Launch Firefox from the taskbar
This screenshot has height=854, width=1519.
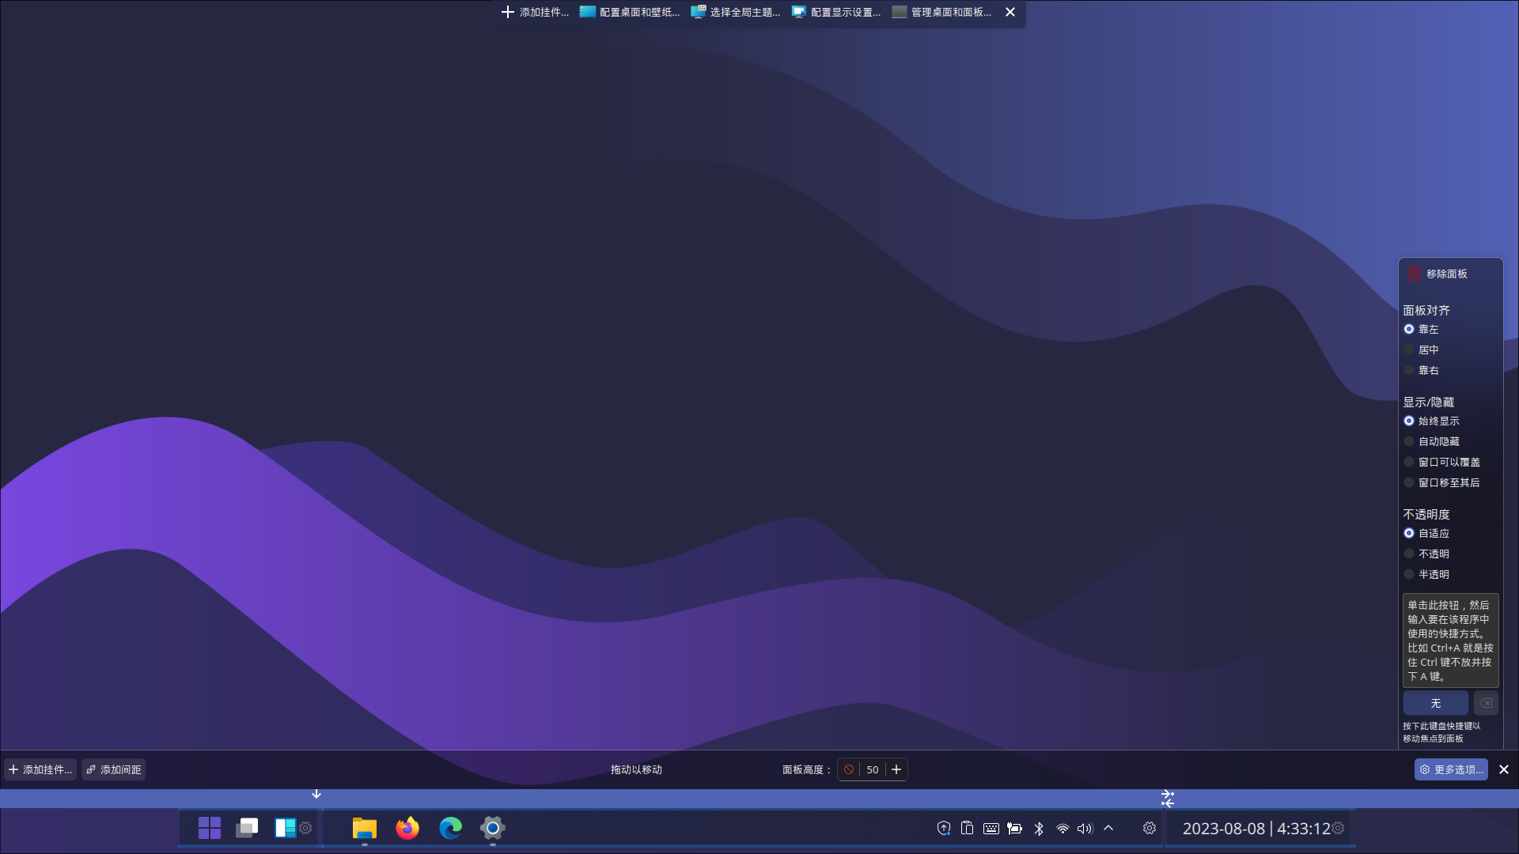tap(407, 828)
